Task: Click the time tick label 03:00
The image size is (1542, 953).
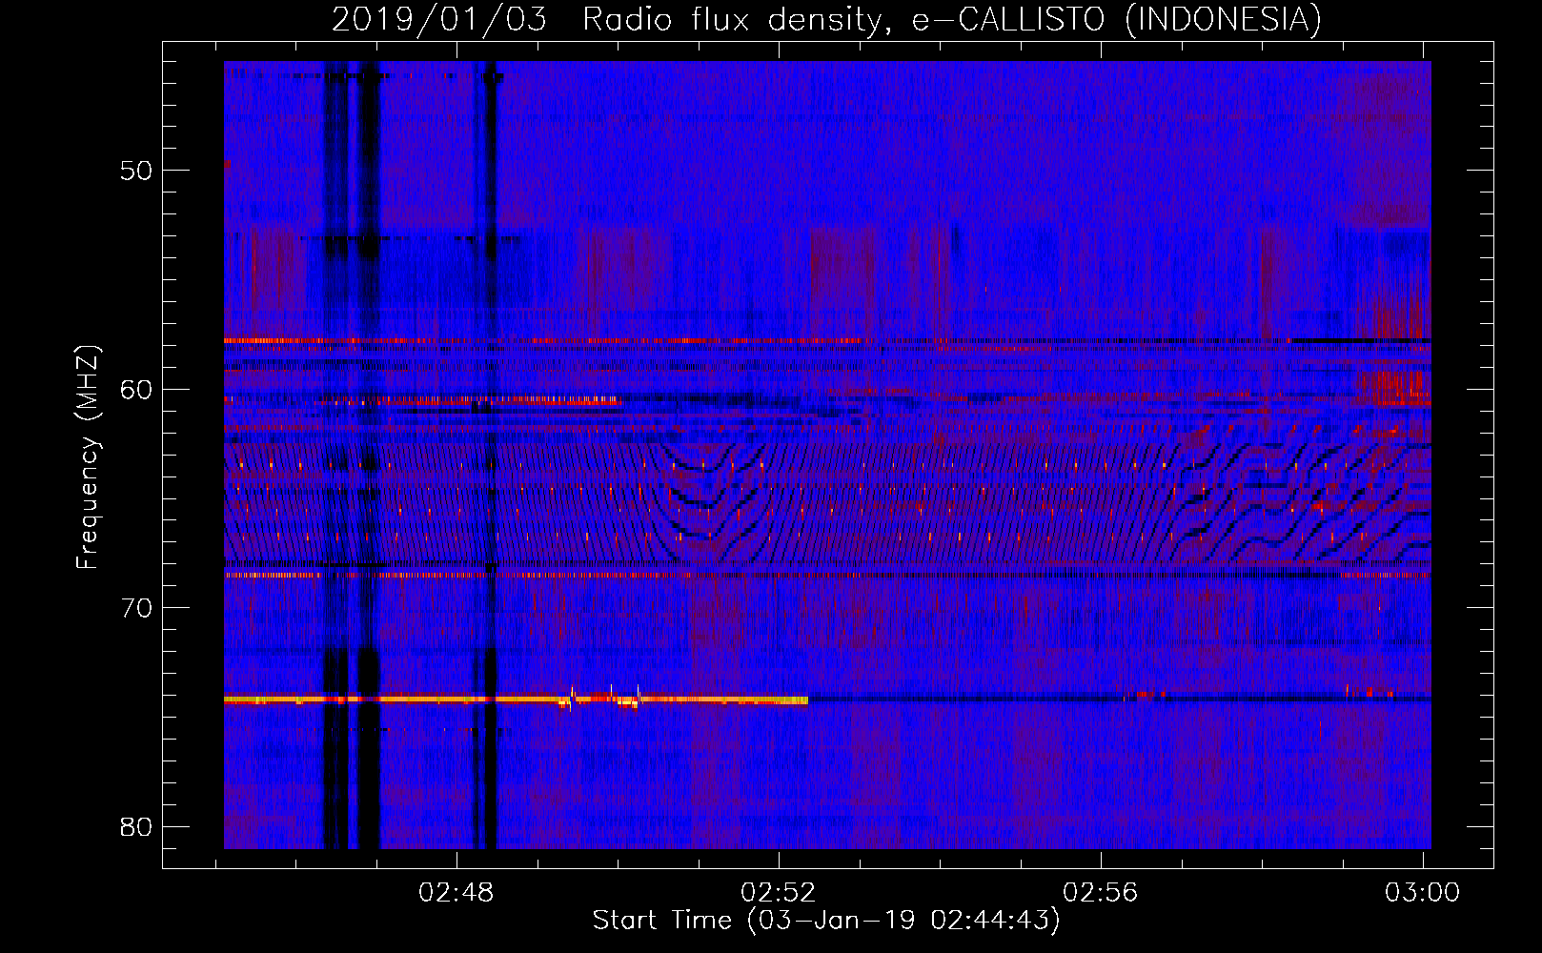Action: coord(1423,893)
